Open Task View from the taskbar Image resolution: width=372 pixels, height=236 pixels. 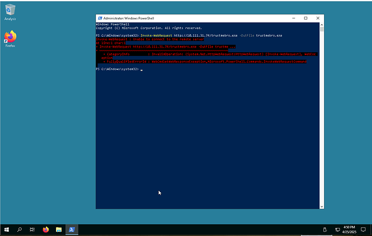tap(32, 229)
